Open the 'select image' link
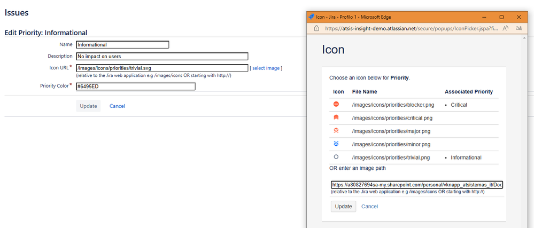 point(266,68)
